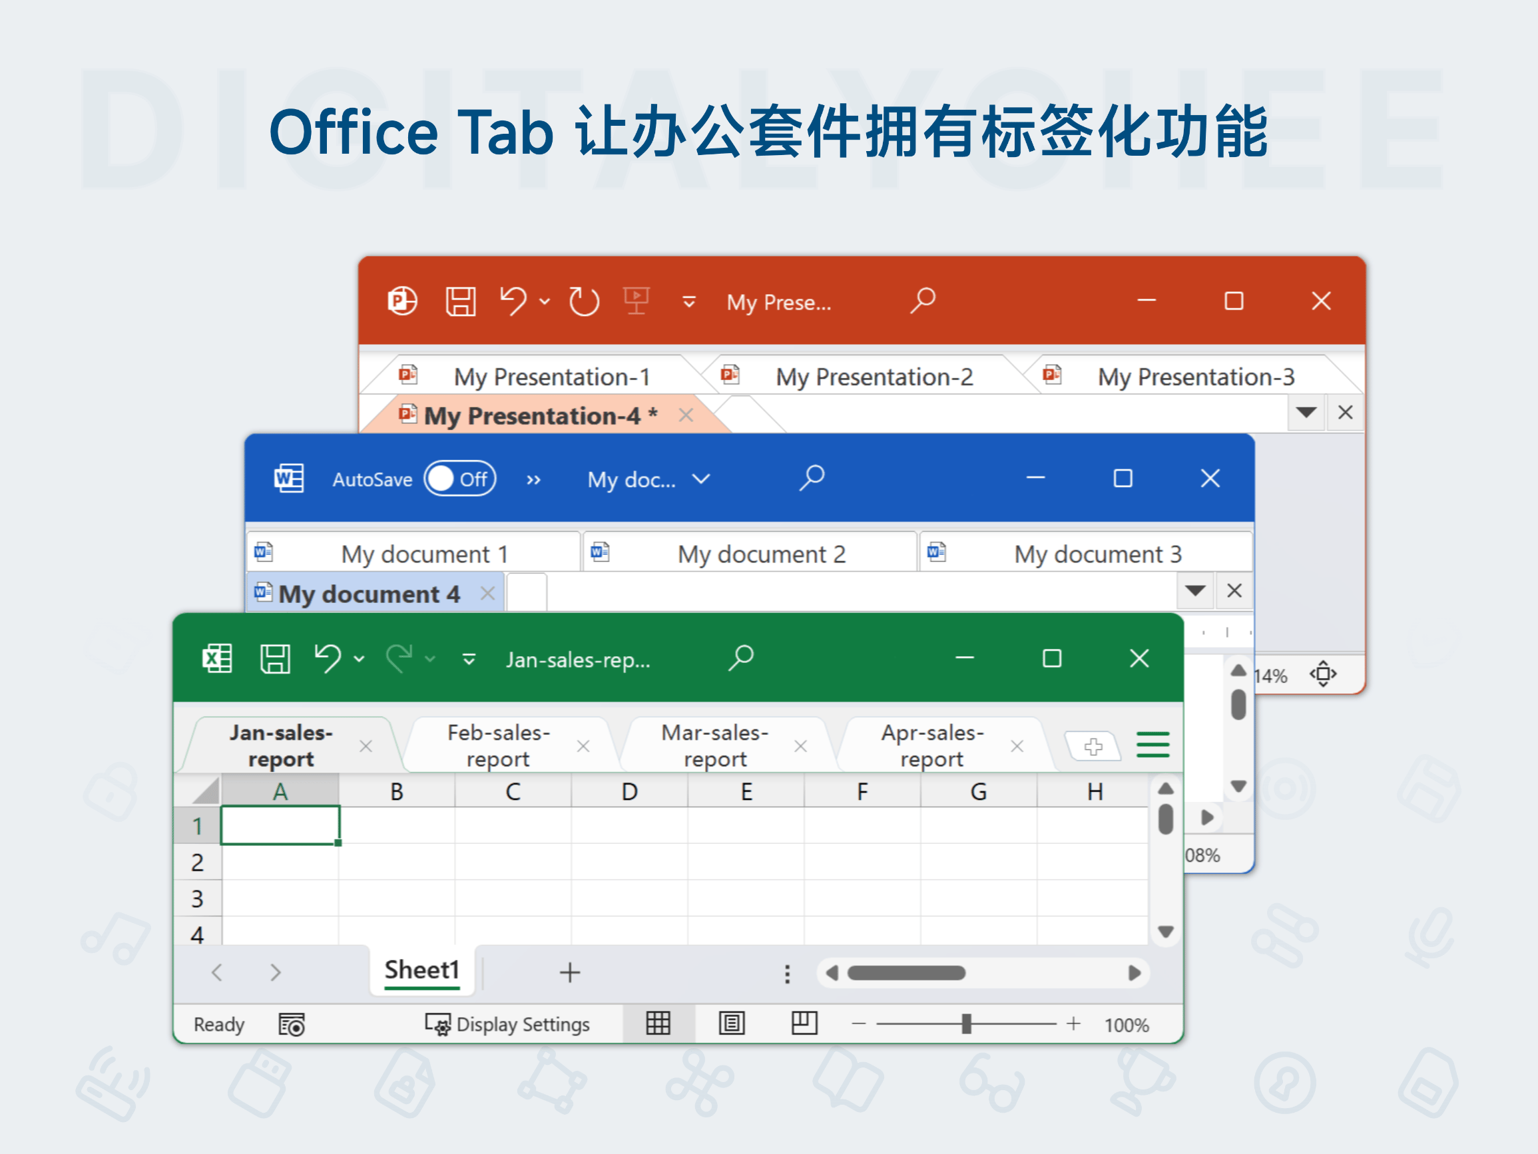The width and height of the screenshot is (1538, 1154).
Task: Click the new tab plus button in Excel
Action: coord(1093,746)
